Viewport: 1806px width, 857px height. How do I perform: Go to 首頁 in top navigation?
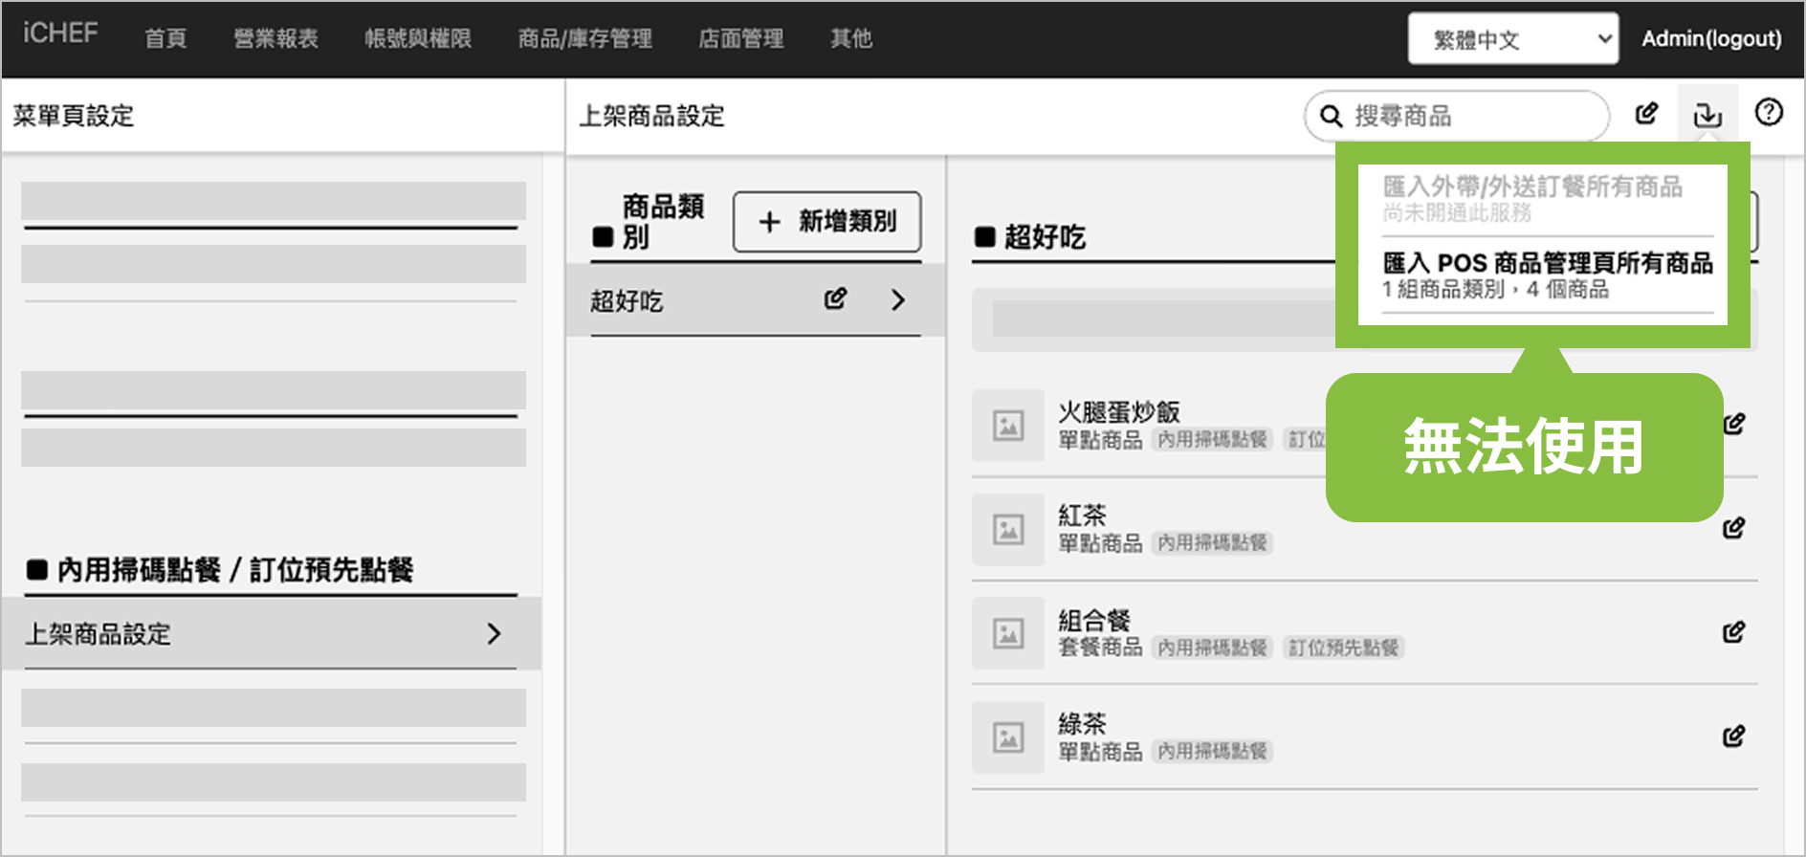pos(165,38)
